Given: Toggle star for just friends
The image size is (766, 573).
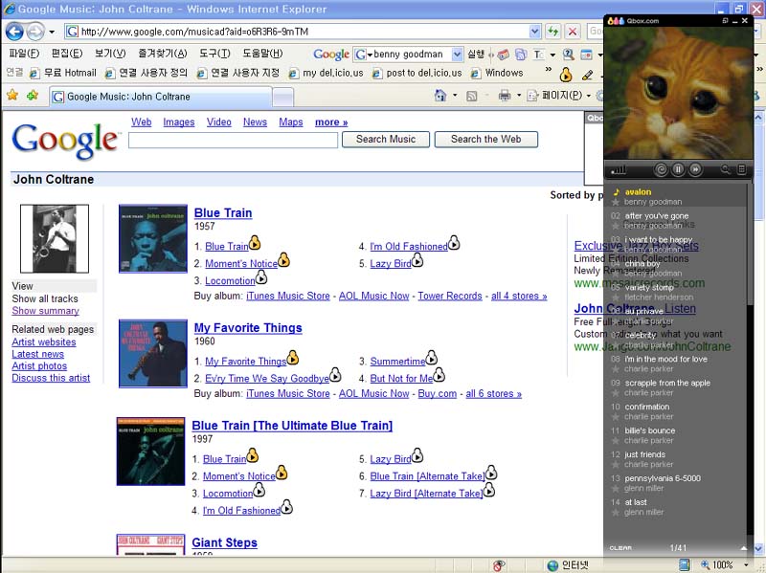Looking at the screenshot, I should click(x=616, y=465).
